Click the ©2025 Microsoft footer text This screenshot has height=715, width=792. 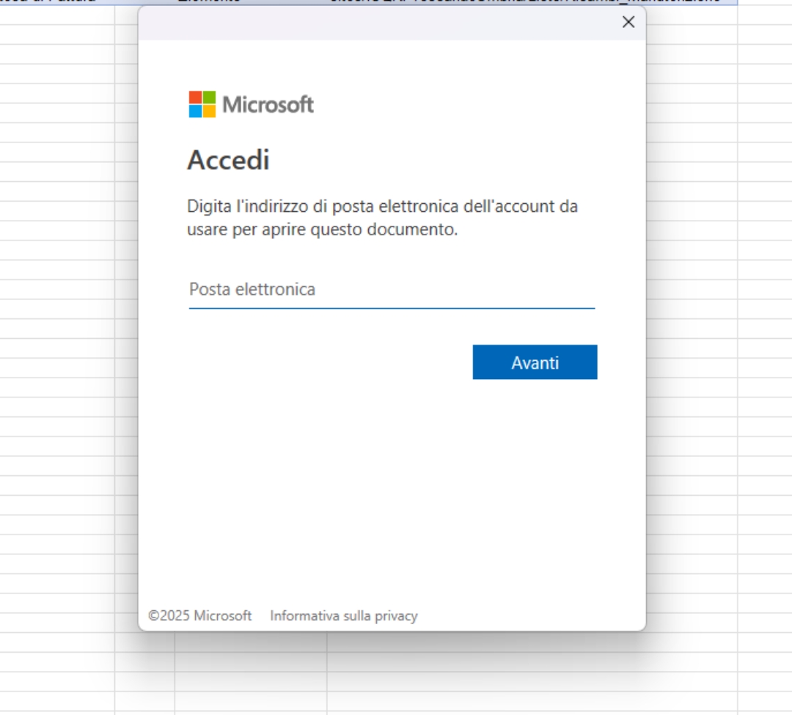(x=200, y=616)
